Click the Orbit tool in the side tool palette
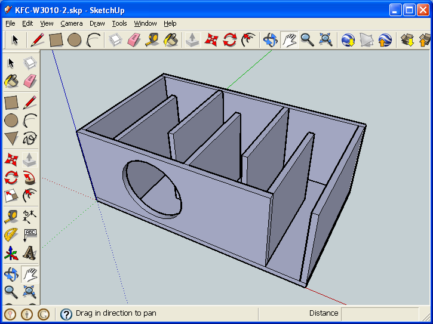This screenshot has height=324, width=433. 11,274
